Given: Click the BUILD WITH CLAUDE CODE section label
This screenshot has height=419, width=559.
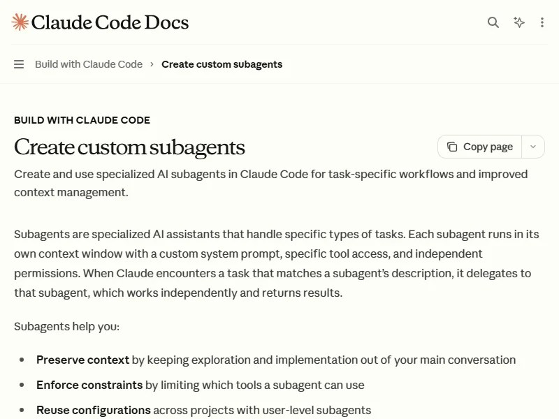Looking at the screenshot, I should point(82,120).
